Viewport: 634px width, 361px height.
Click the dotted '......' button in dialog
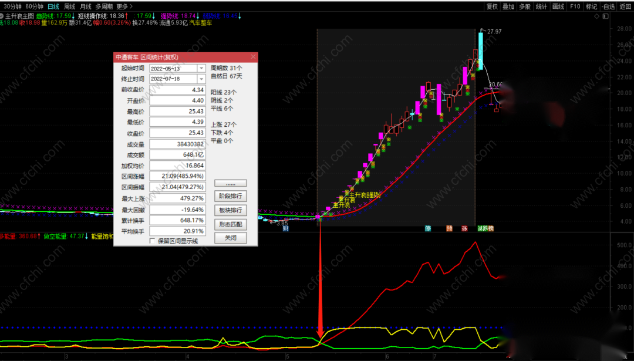tap(231, 183)
